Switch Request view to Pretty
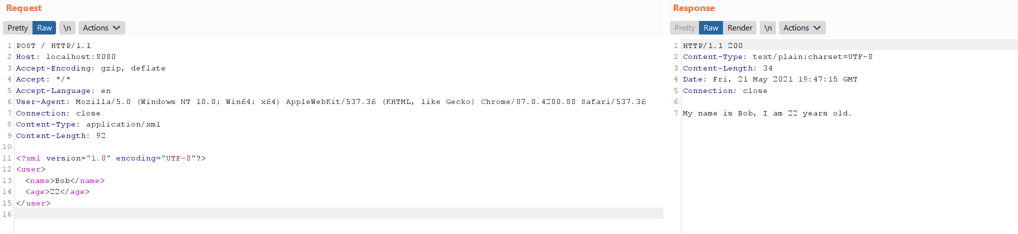The height and width of the screenshot is (234, 1018). 17,28
